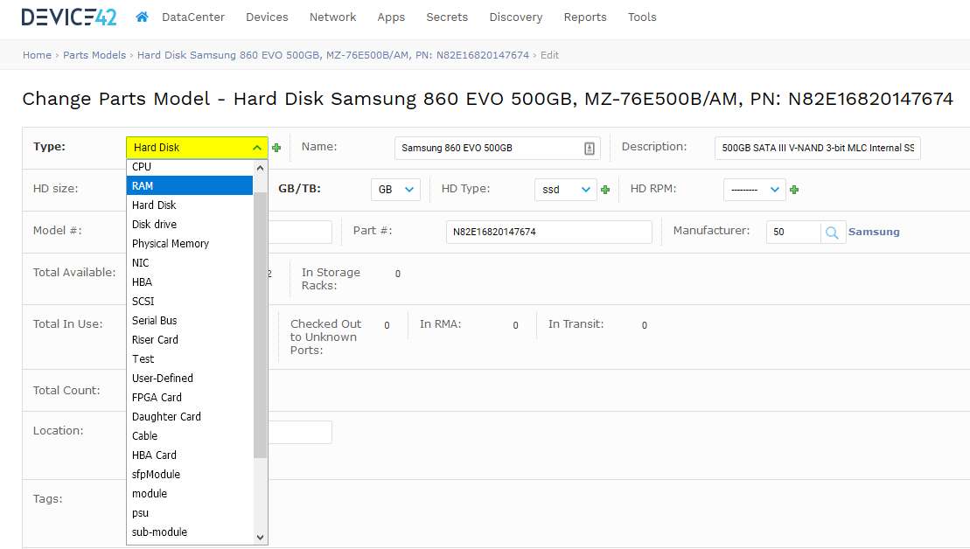Open the Samsung manufacturer link
Screen dimensions: 970x549
(x=874, y=232)
